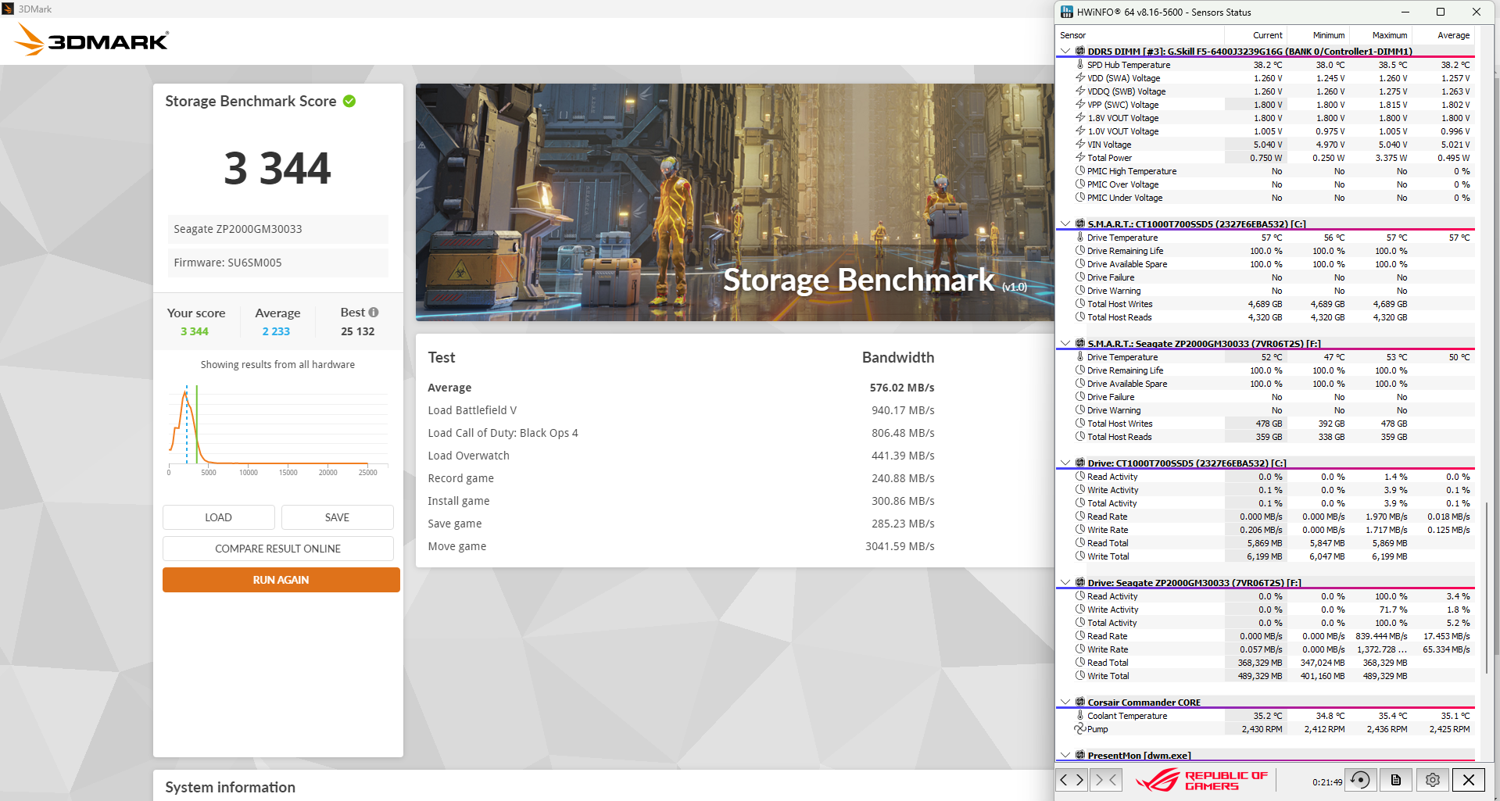Click the Pump fan icon row
This screenshot has height=801, width=1500.
(1080, 729)
